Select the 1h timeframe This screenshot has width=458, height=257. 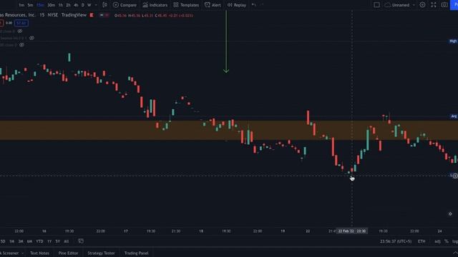[x=60, y=5]
